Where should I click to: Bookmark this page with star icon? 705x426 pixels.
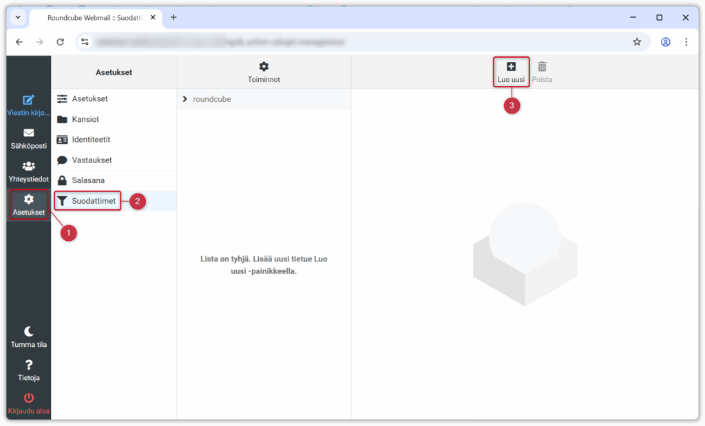(x=637, y=42)
